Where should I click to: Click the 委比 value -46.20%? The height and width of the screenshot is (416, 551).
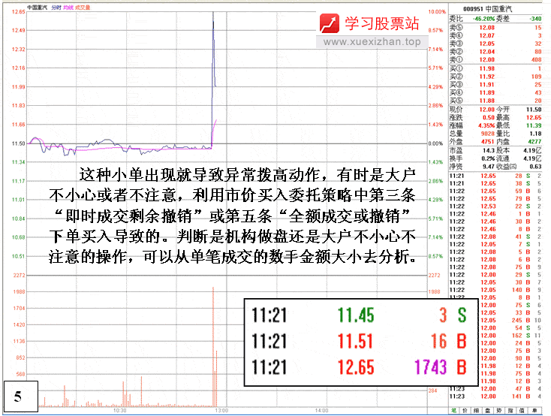[484, 19]
